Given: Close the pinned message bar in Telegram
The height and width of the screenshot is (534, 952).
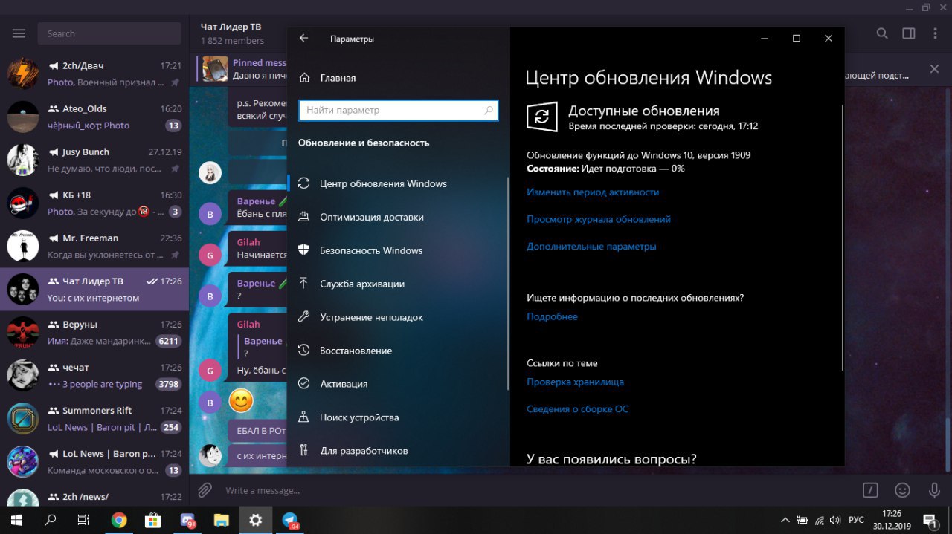Looking at the screenshot, I should [x=935, y=69].
